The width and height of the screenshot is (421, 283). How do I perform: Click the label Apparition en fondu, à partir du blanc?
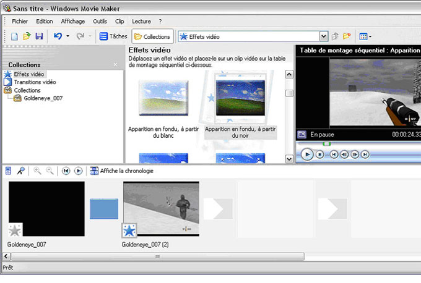(x=163, y=132)
